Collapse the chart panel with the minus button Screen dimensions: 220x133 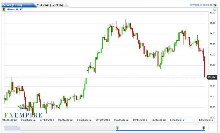215,9
